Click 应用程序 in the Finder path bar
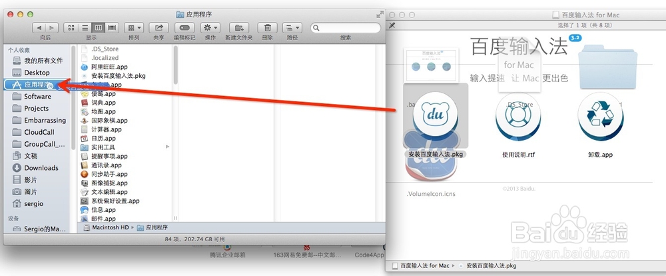This screenshot has height=276, width=666. tap(153, 227)
